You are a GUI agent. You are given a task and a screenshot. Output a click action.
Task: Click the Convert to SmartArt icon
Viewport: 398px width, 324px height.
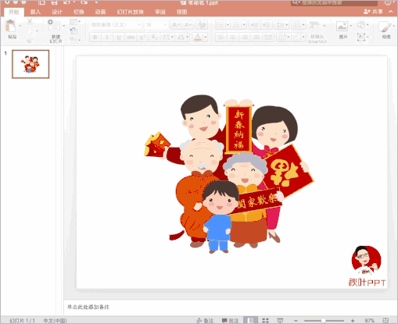315,26
